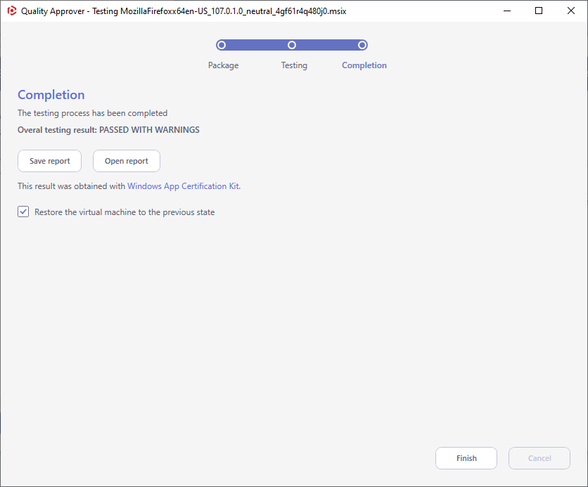Click the window title with msix filename
Image resolution: width=588 pixels, height=487 pixels.
(x=184, y=11)
